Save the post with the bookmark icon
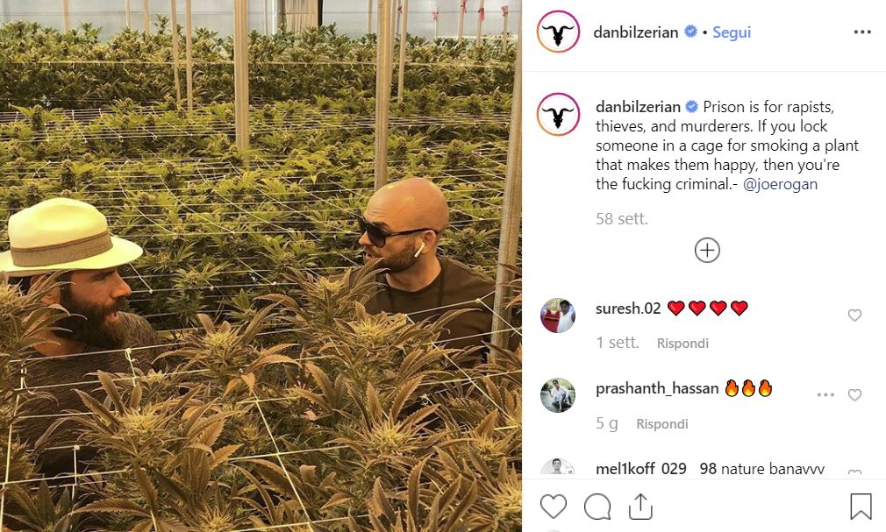This screenshot has height=532, width=886. pos(861,507)
